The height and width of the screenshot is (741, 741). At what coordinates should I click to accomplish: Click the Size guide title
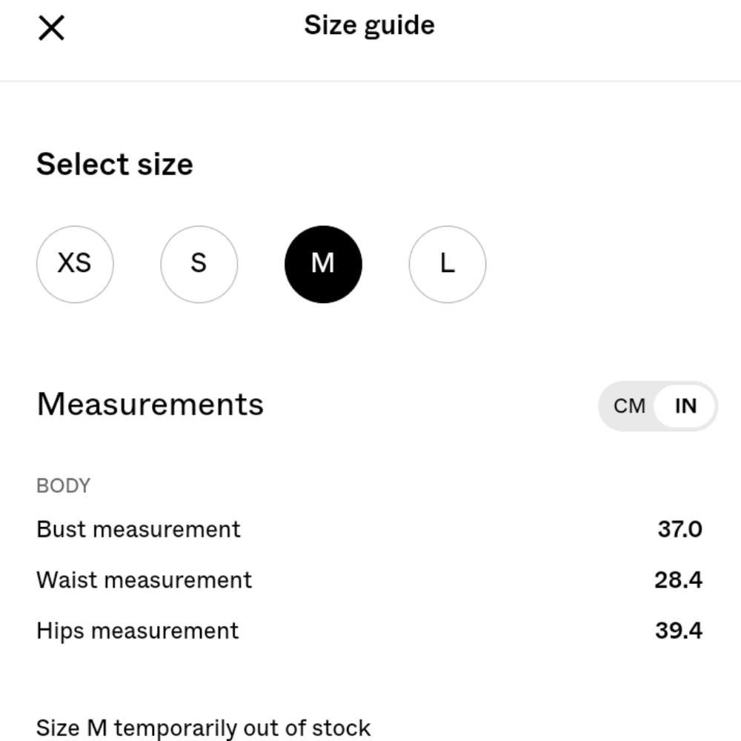369,26
